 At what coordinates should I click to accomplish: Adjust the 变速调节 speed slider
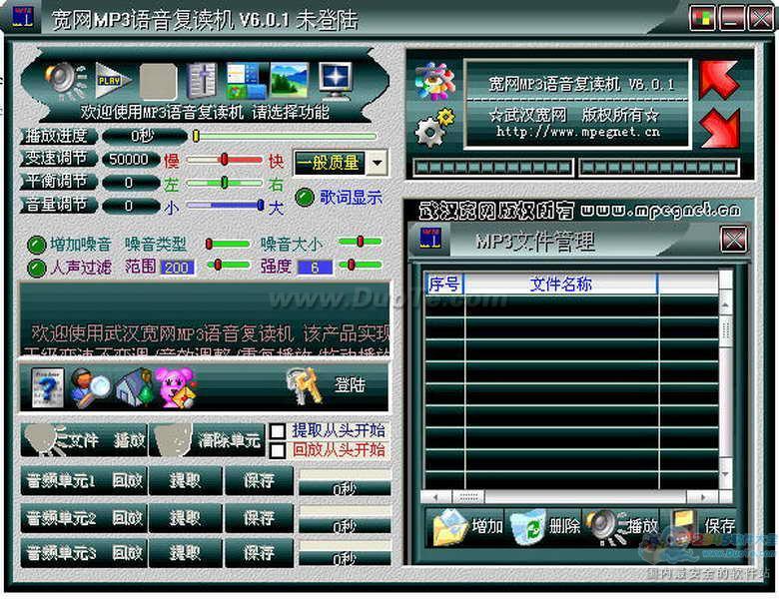[224, 160]
